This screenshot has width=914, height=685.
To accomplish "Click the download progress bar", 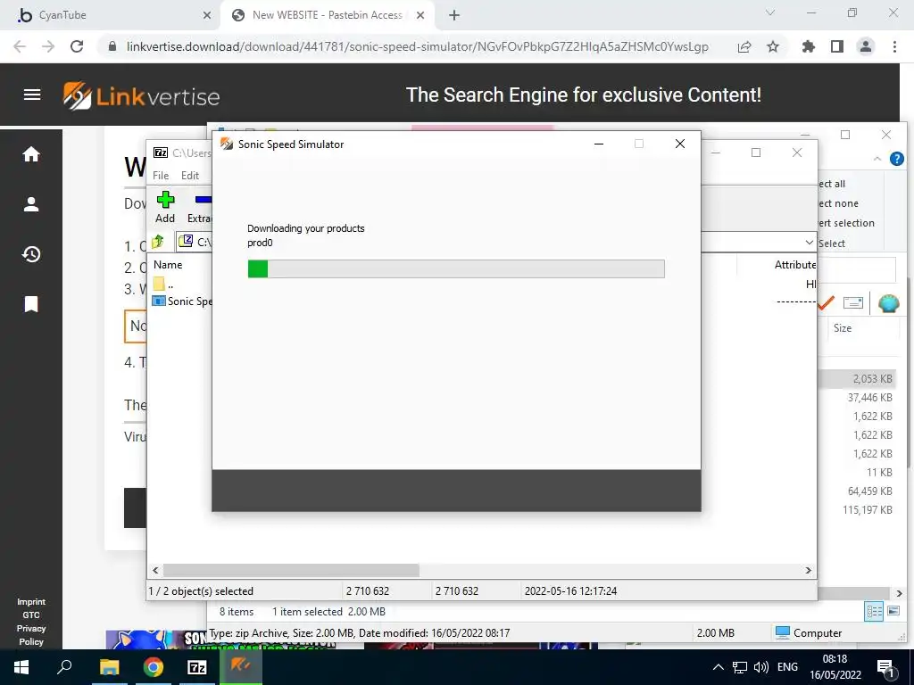I will (456, 268).
